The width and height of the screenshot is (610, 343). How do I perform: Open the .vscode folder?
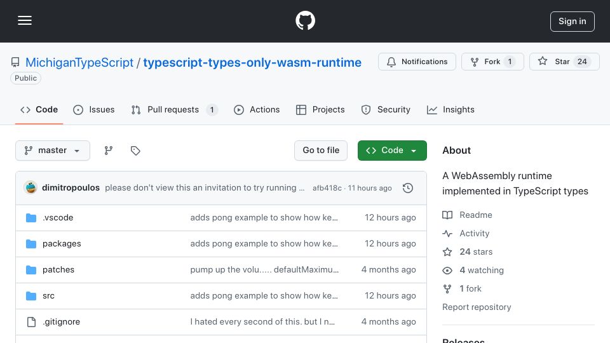(x=58, y=218)
